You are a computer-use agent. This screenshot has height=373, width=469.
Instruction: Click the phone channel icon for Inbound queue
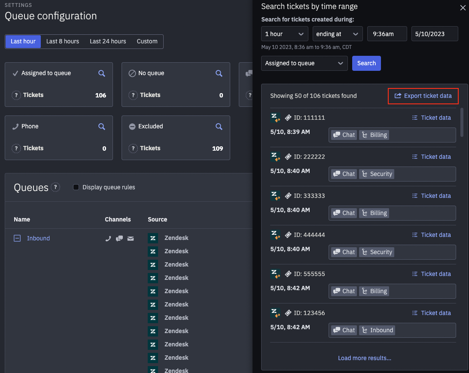pyautogui.click(x=108, y=239)
